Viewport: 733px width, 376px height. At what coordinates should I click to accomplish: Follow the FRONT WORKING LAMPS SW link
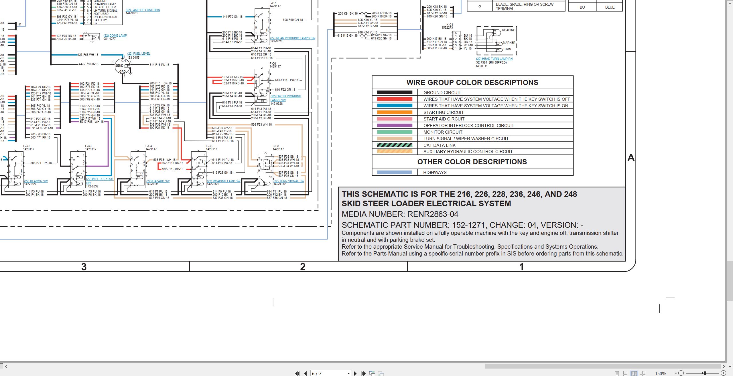coord(286,98)
